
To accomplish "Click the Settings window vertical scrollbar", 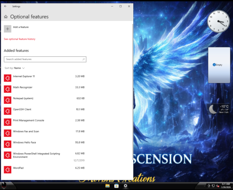I will [x=133, y=92].
